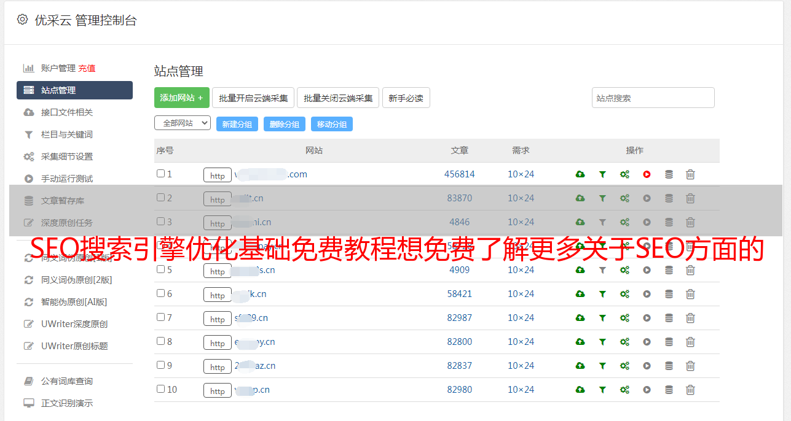Tick the checkbox for row 3

click(160, 222)
